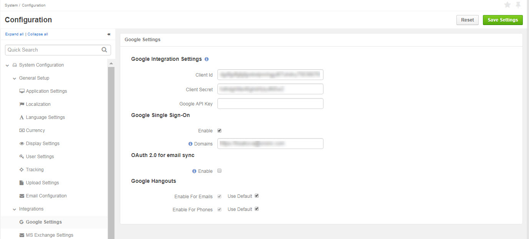
Task: Click the MS Exchange Settings envelope icon
Action: (x=22, y=235)
